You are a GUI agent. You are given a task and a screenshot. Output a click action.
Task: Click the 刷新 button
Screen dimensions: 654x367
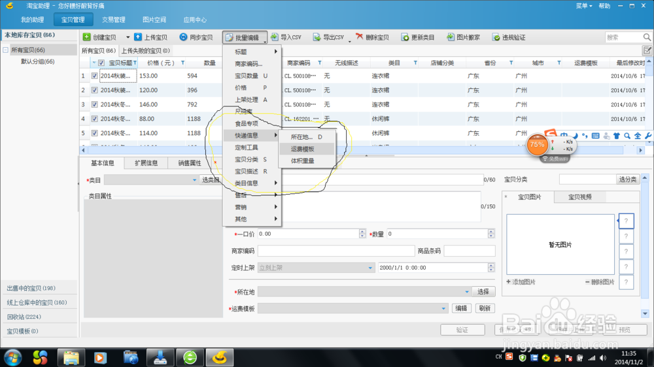point(485,308)
